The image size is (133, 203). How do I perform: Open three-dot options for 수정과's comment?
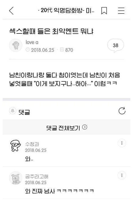[122, 143]
